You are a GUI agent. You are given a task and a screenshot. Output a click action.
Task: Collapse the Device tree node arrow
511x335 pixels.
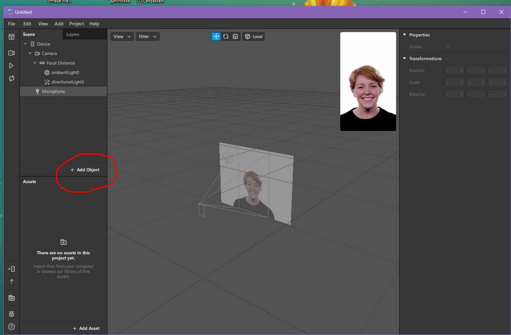pos(26,44)
